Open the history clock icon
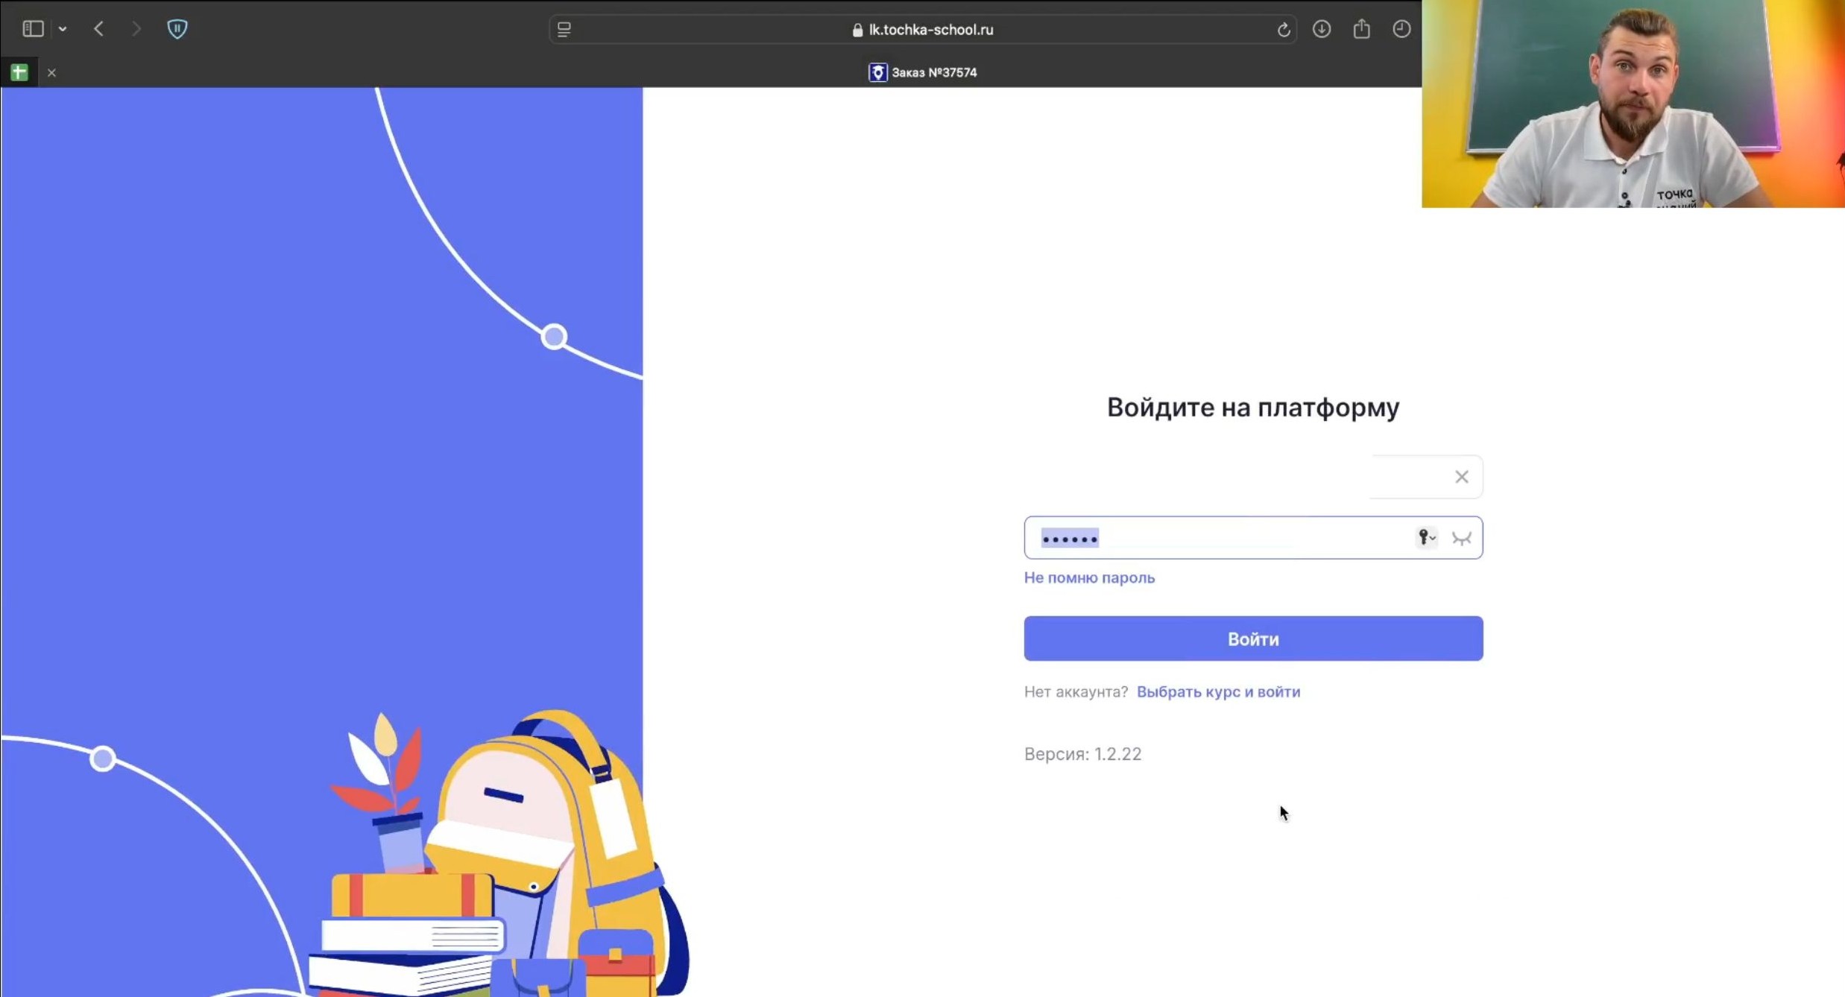The image size is (1845, 997). [x=1401, y=29]
